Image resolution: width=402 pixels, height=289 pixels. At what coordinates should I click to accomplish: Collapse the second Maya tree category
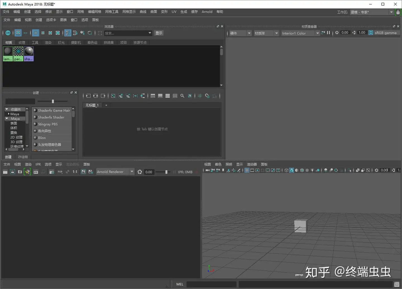[7, 119]
